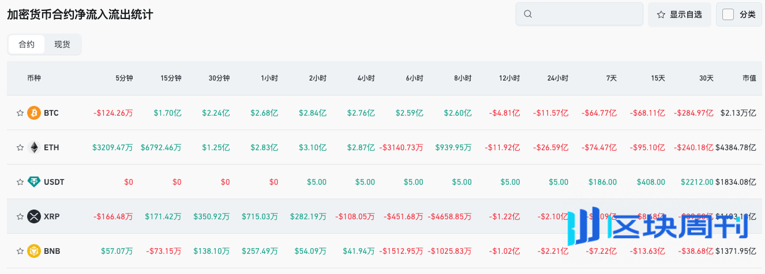Image resolution: width=765 pixels, height=274 pixels.
Task: Switch to the 合约 tab
Action: pyautogui.click(x=27, y=44)
